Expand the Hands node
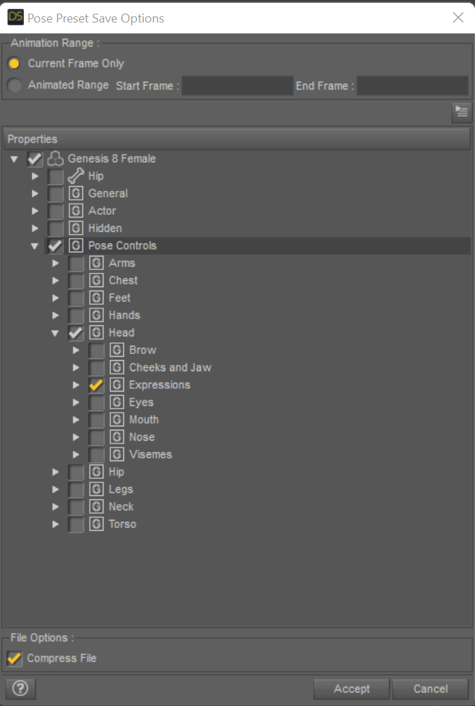 click(55, 315)
